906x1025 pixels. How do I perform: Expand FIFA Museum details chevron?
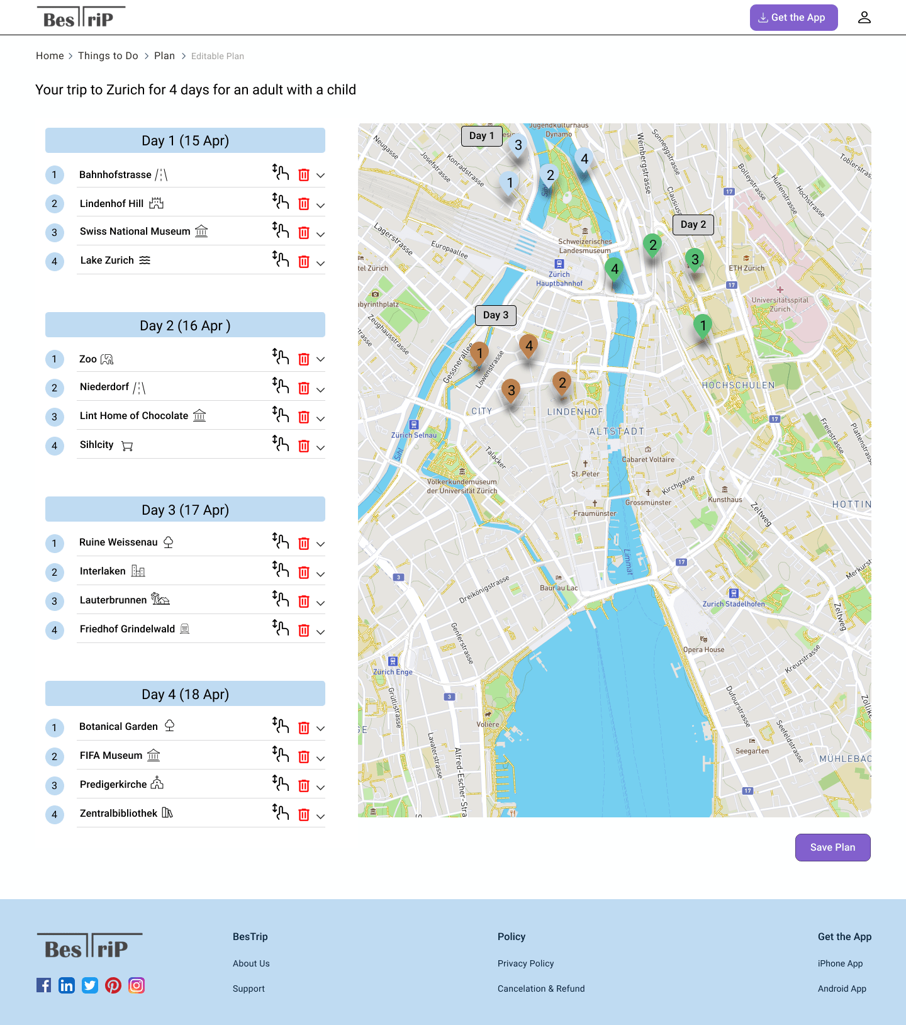click(321, 758)
